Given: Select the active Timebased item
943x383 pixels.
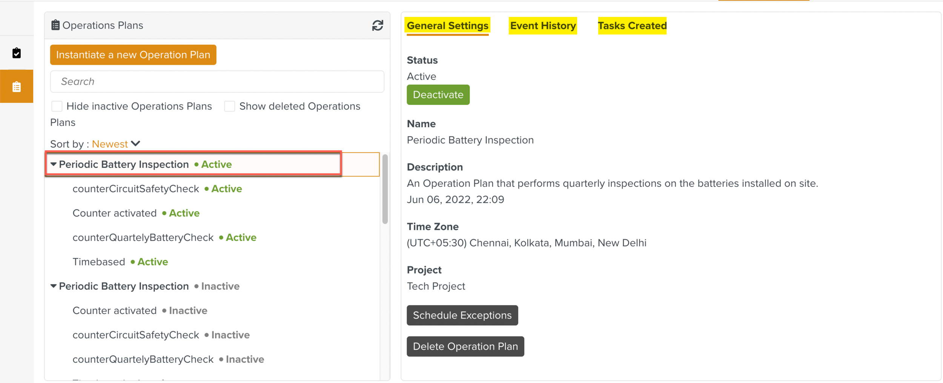Looking at the screenshot, I should 99,262.
